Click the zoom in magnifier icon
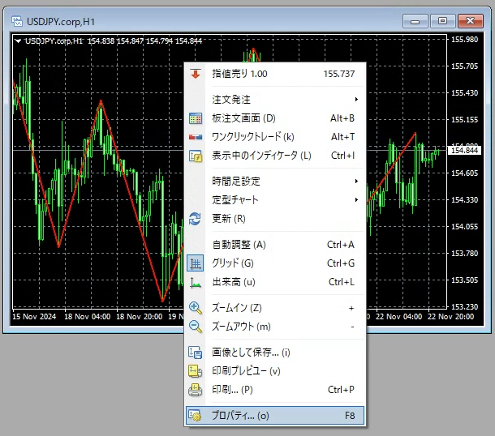This screenshot has width=495, height=436. tap(195, 308)
